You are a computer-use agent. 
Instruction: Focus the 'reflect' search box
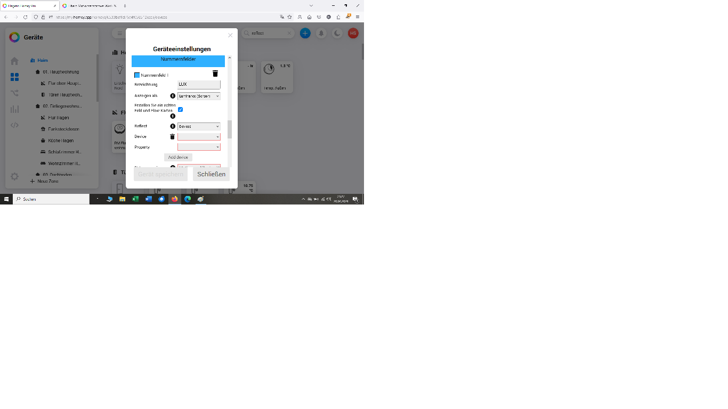point(268,33)
